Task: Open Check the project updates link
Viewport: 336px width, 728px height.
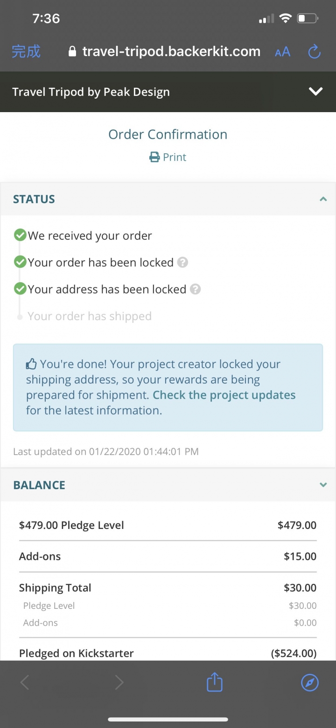Action: click(x=224, y=395)
